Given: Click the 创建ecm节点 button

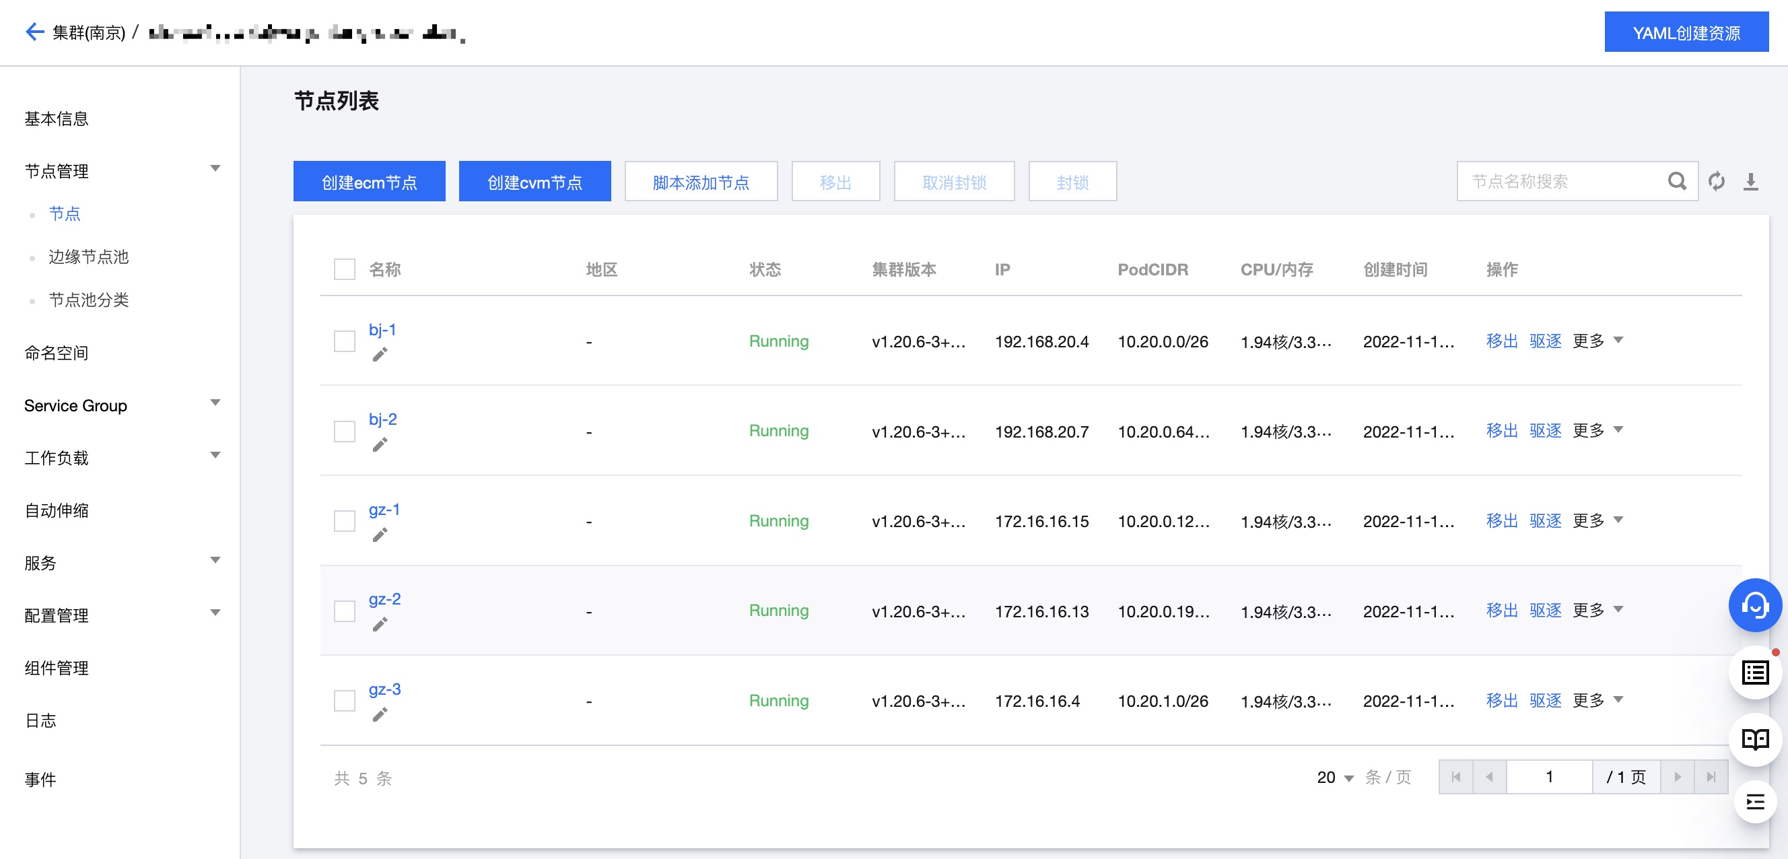Looking at the screenshot, I should (x=370, y=182).
